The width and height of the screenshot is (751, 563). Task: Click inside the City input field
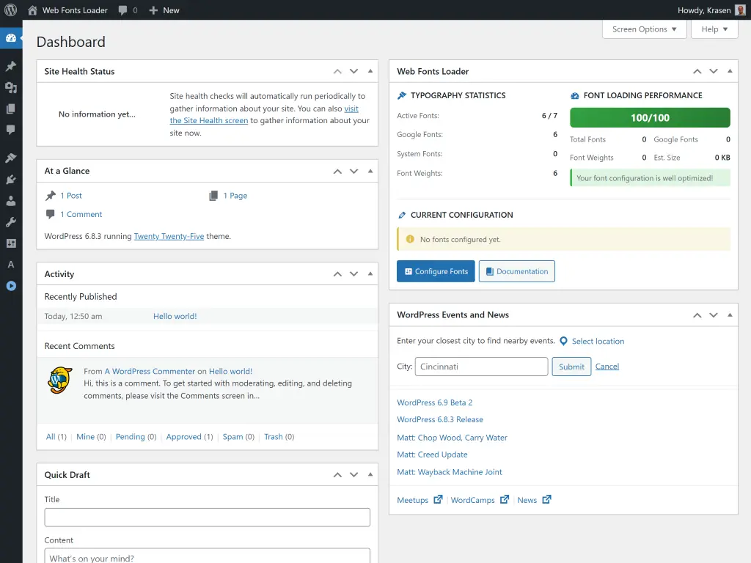[x=481, y=367]
